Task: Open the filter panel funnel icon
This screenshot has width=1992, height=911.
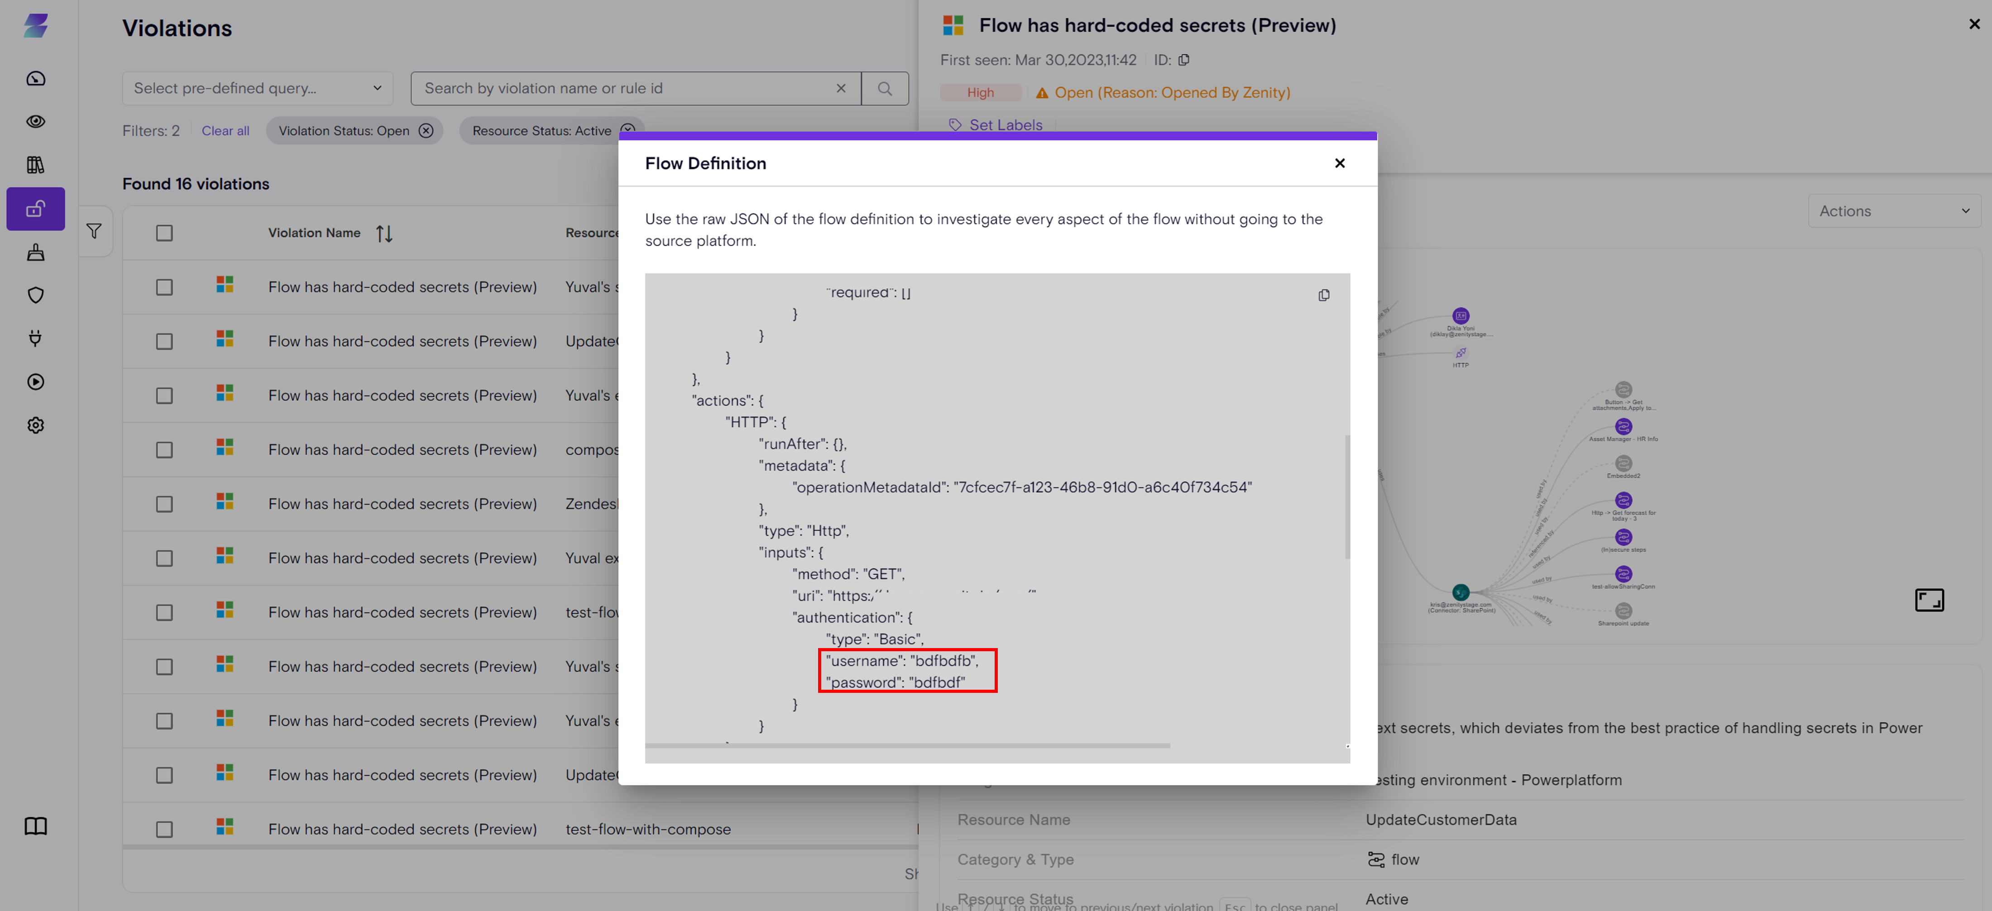Action: 94,231
